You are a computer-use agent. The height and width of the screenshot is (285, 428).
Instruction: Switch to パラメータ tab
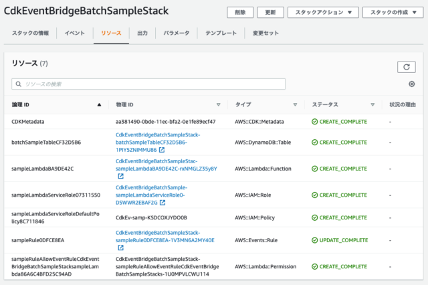[x=177, y=33]
